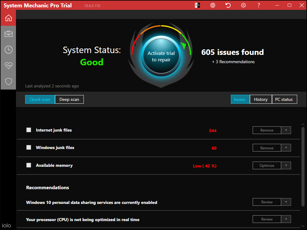Select the Home dashboard icon in sidebar

[8, 18]
